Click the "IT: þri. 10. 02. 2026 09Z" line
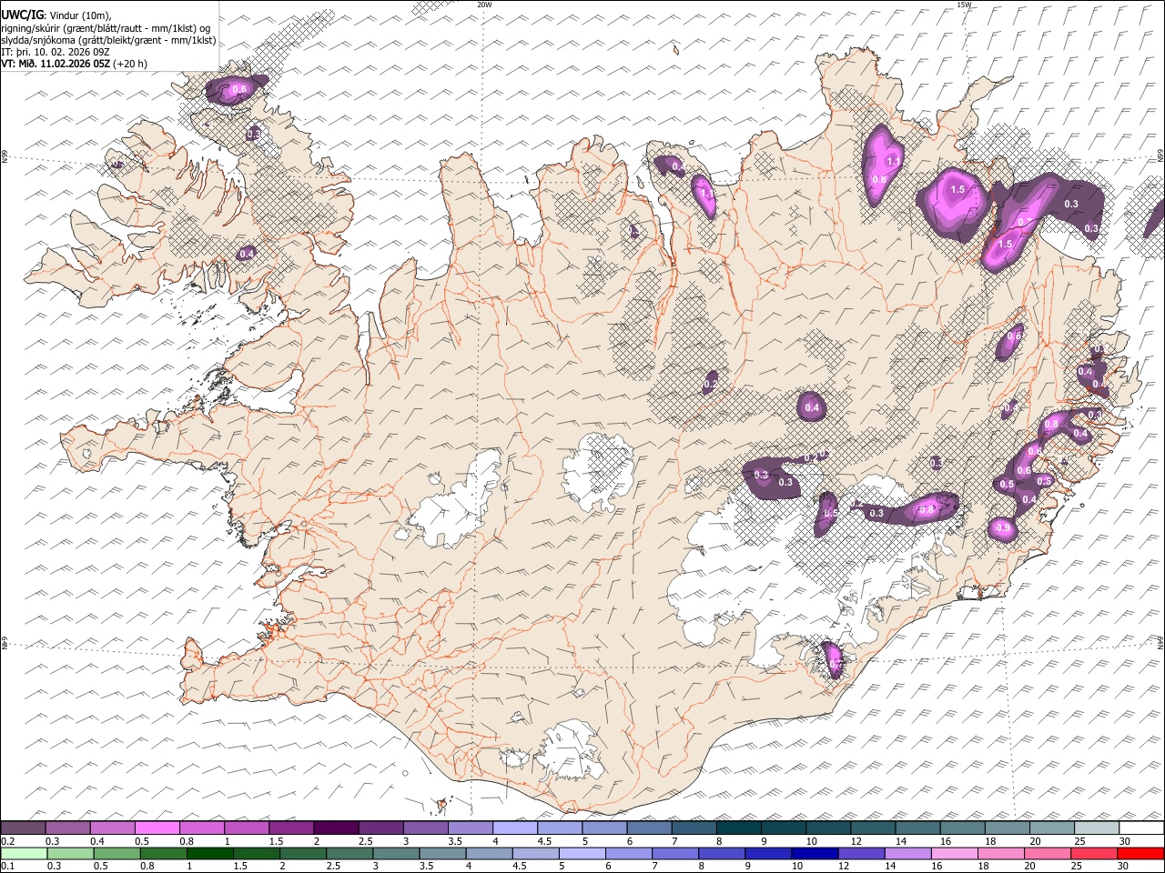The width and height of the screenshot is (1165, 873). click(x=56, y=52)
